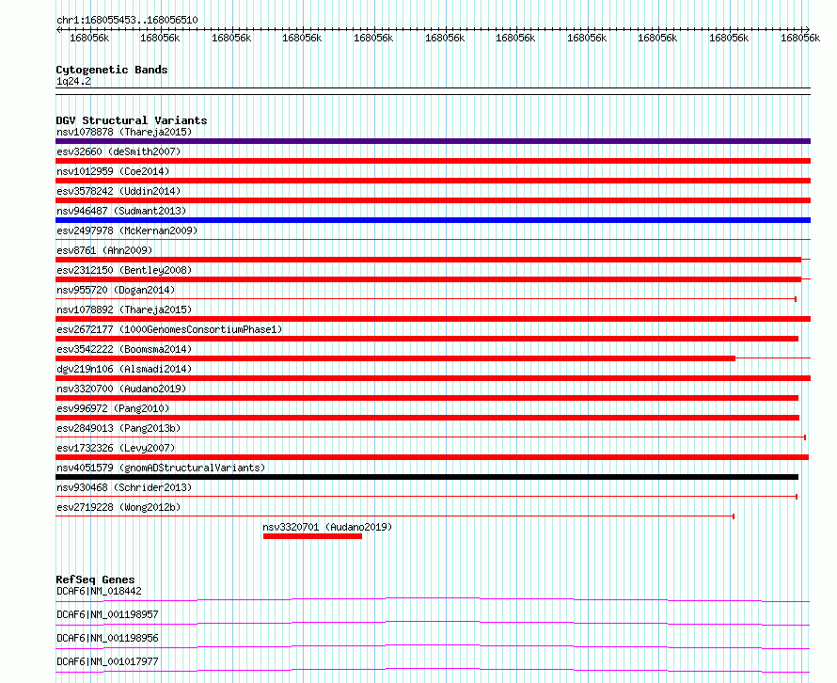The image size is (837, 683).
Task: Click dgv219n106 (Alsmadi2014) variant label
Action: (124, 369)
